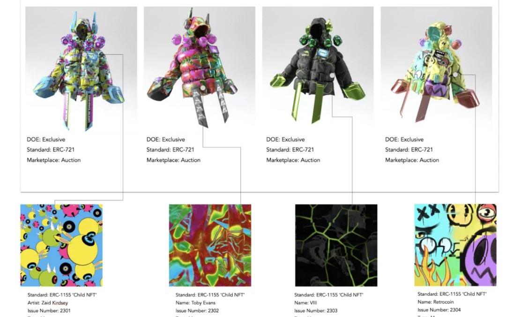Open the red-green thermal pattern swatch
The height and width of the screenshot is (317, 506).
(x=210, y=245)
